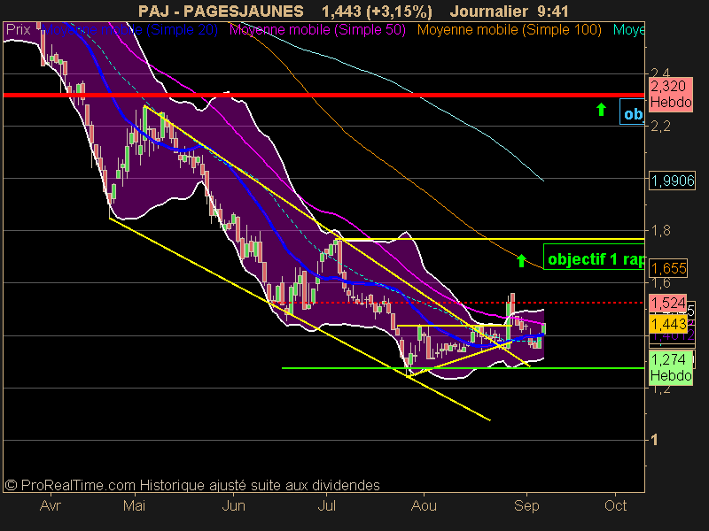Screen dimensions: 709x531
Task: Click the Aou month label on the time axis
Action: coord(424,505)
